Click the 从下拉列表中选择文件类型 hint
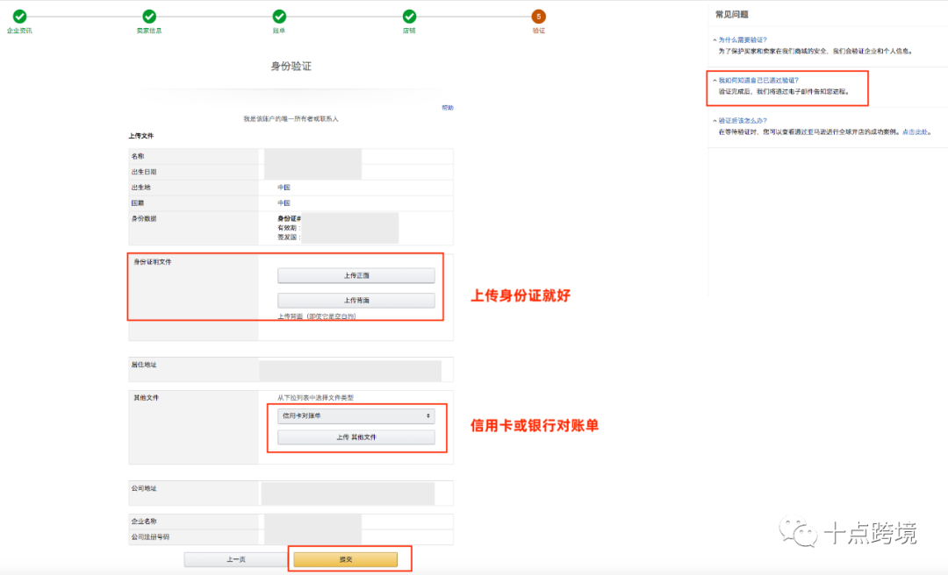 coord(316,398)
